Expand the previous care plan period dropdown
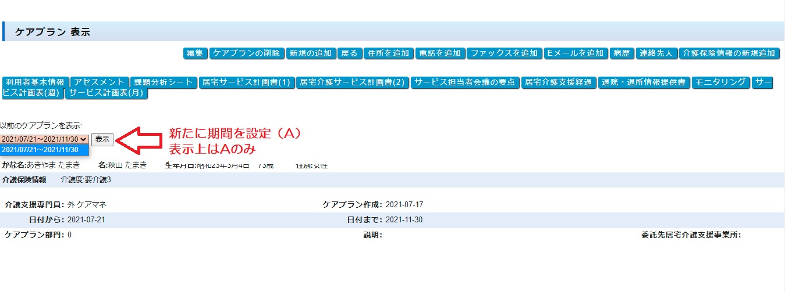This screenshot has height=292, width=785. pos(45,139)
